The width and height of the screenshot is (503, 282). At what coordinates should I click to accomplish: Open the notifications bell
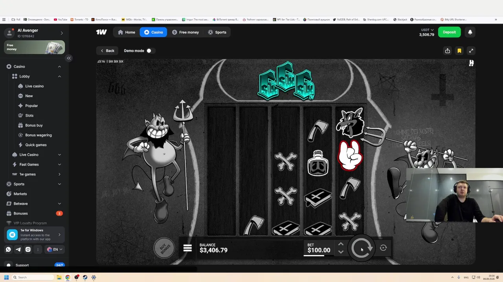coord(470,32)
